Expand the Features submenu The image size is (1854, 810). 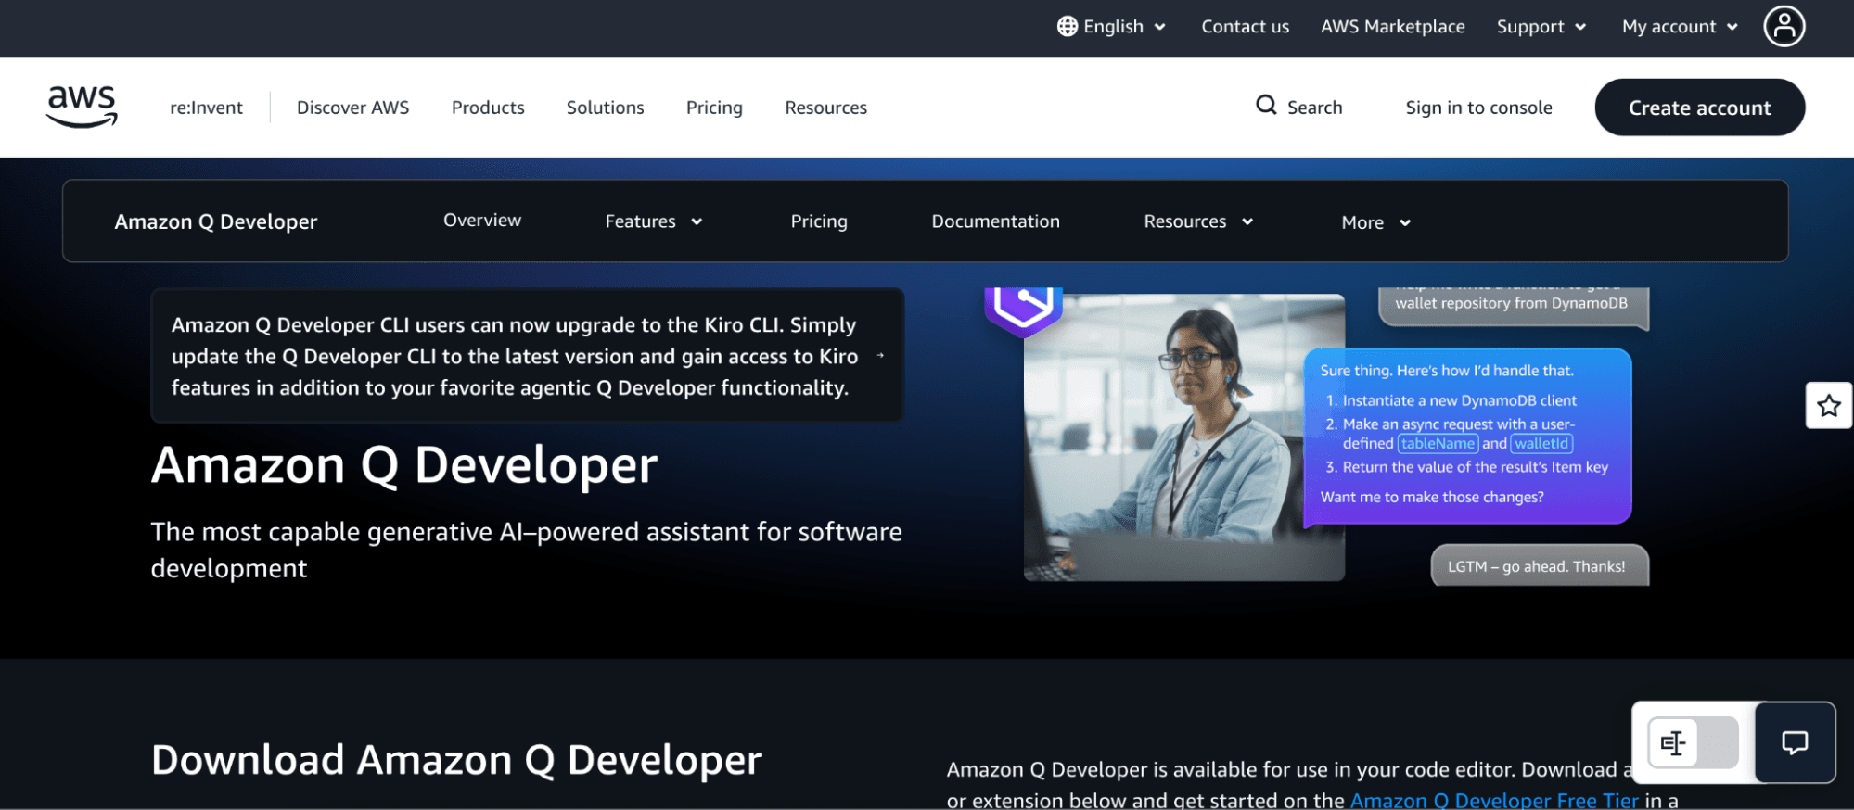[x=653, y=221]
